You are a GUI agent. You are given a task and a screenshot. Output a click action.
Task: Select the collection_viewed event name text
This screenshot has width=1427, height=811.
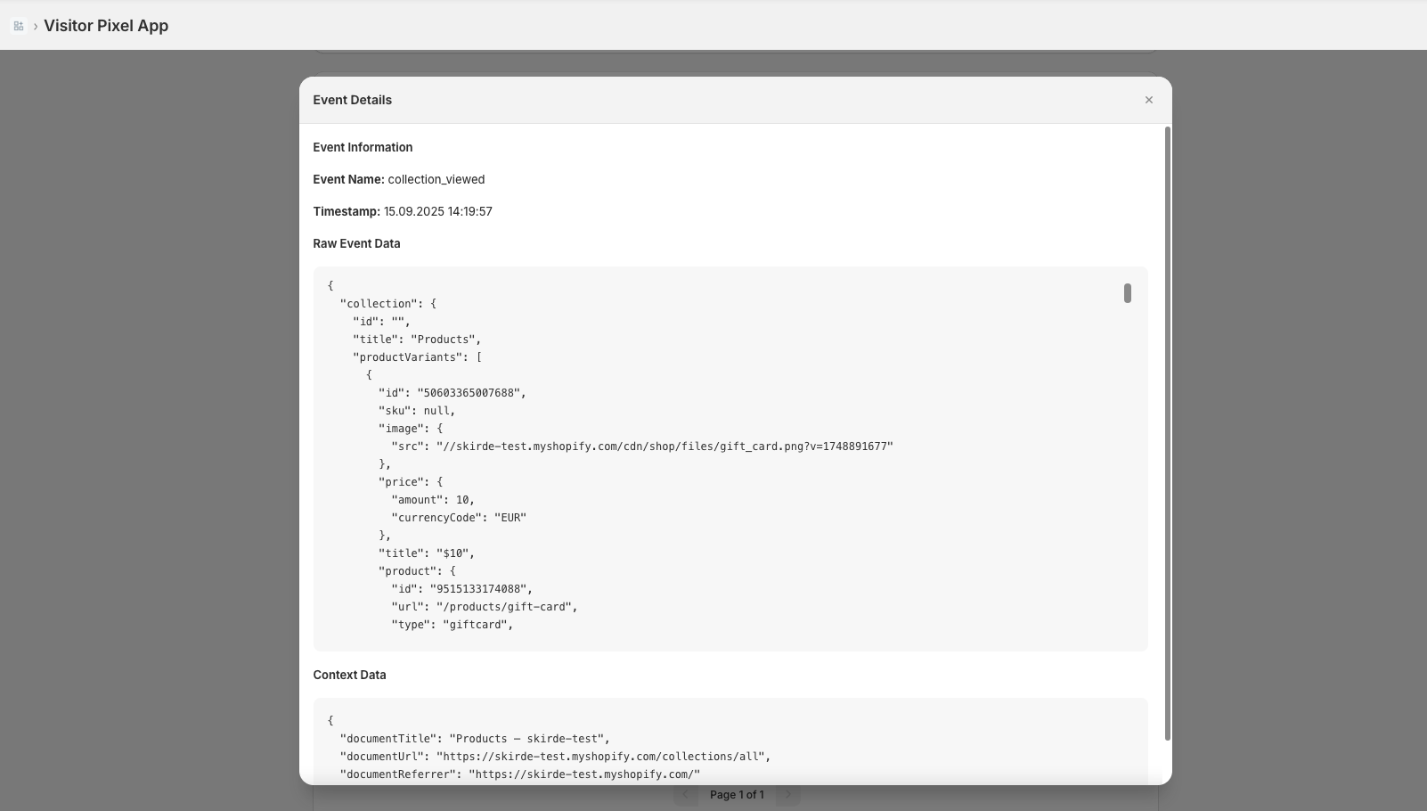(436, 179)
